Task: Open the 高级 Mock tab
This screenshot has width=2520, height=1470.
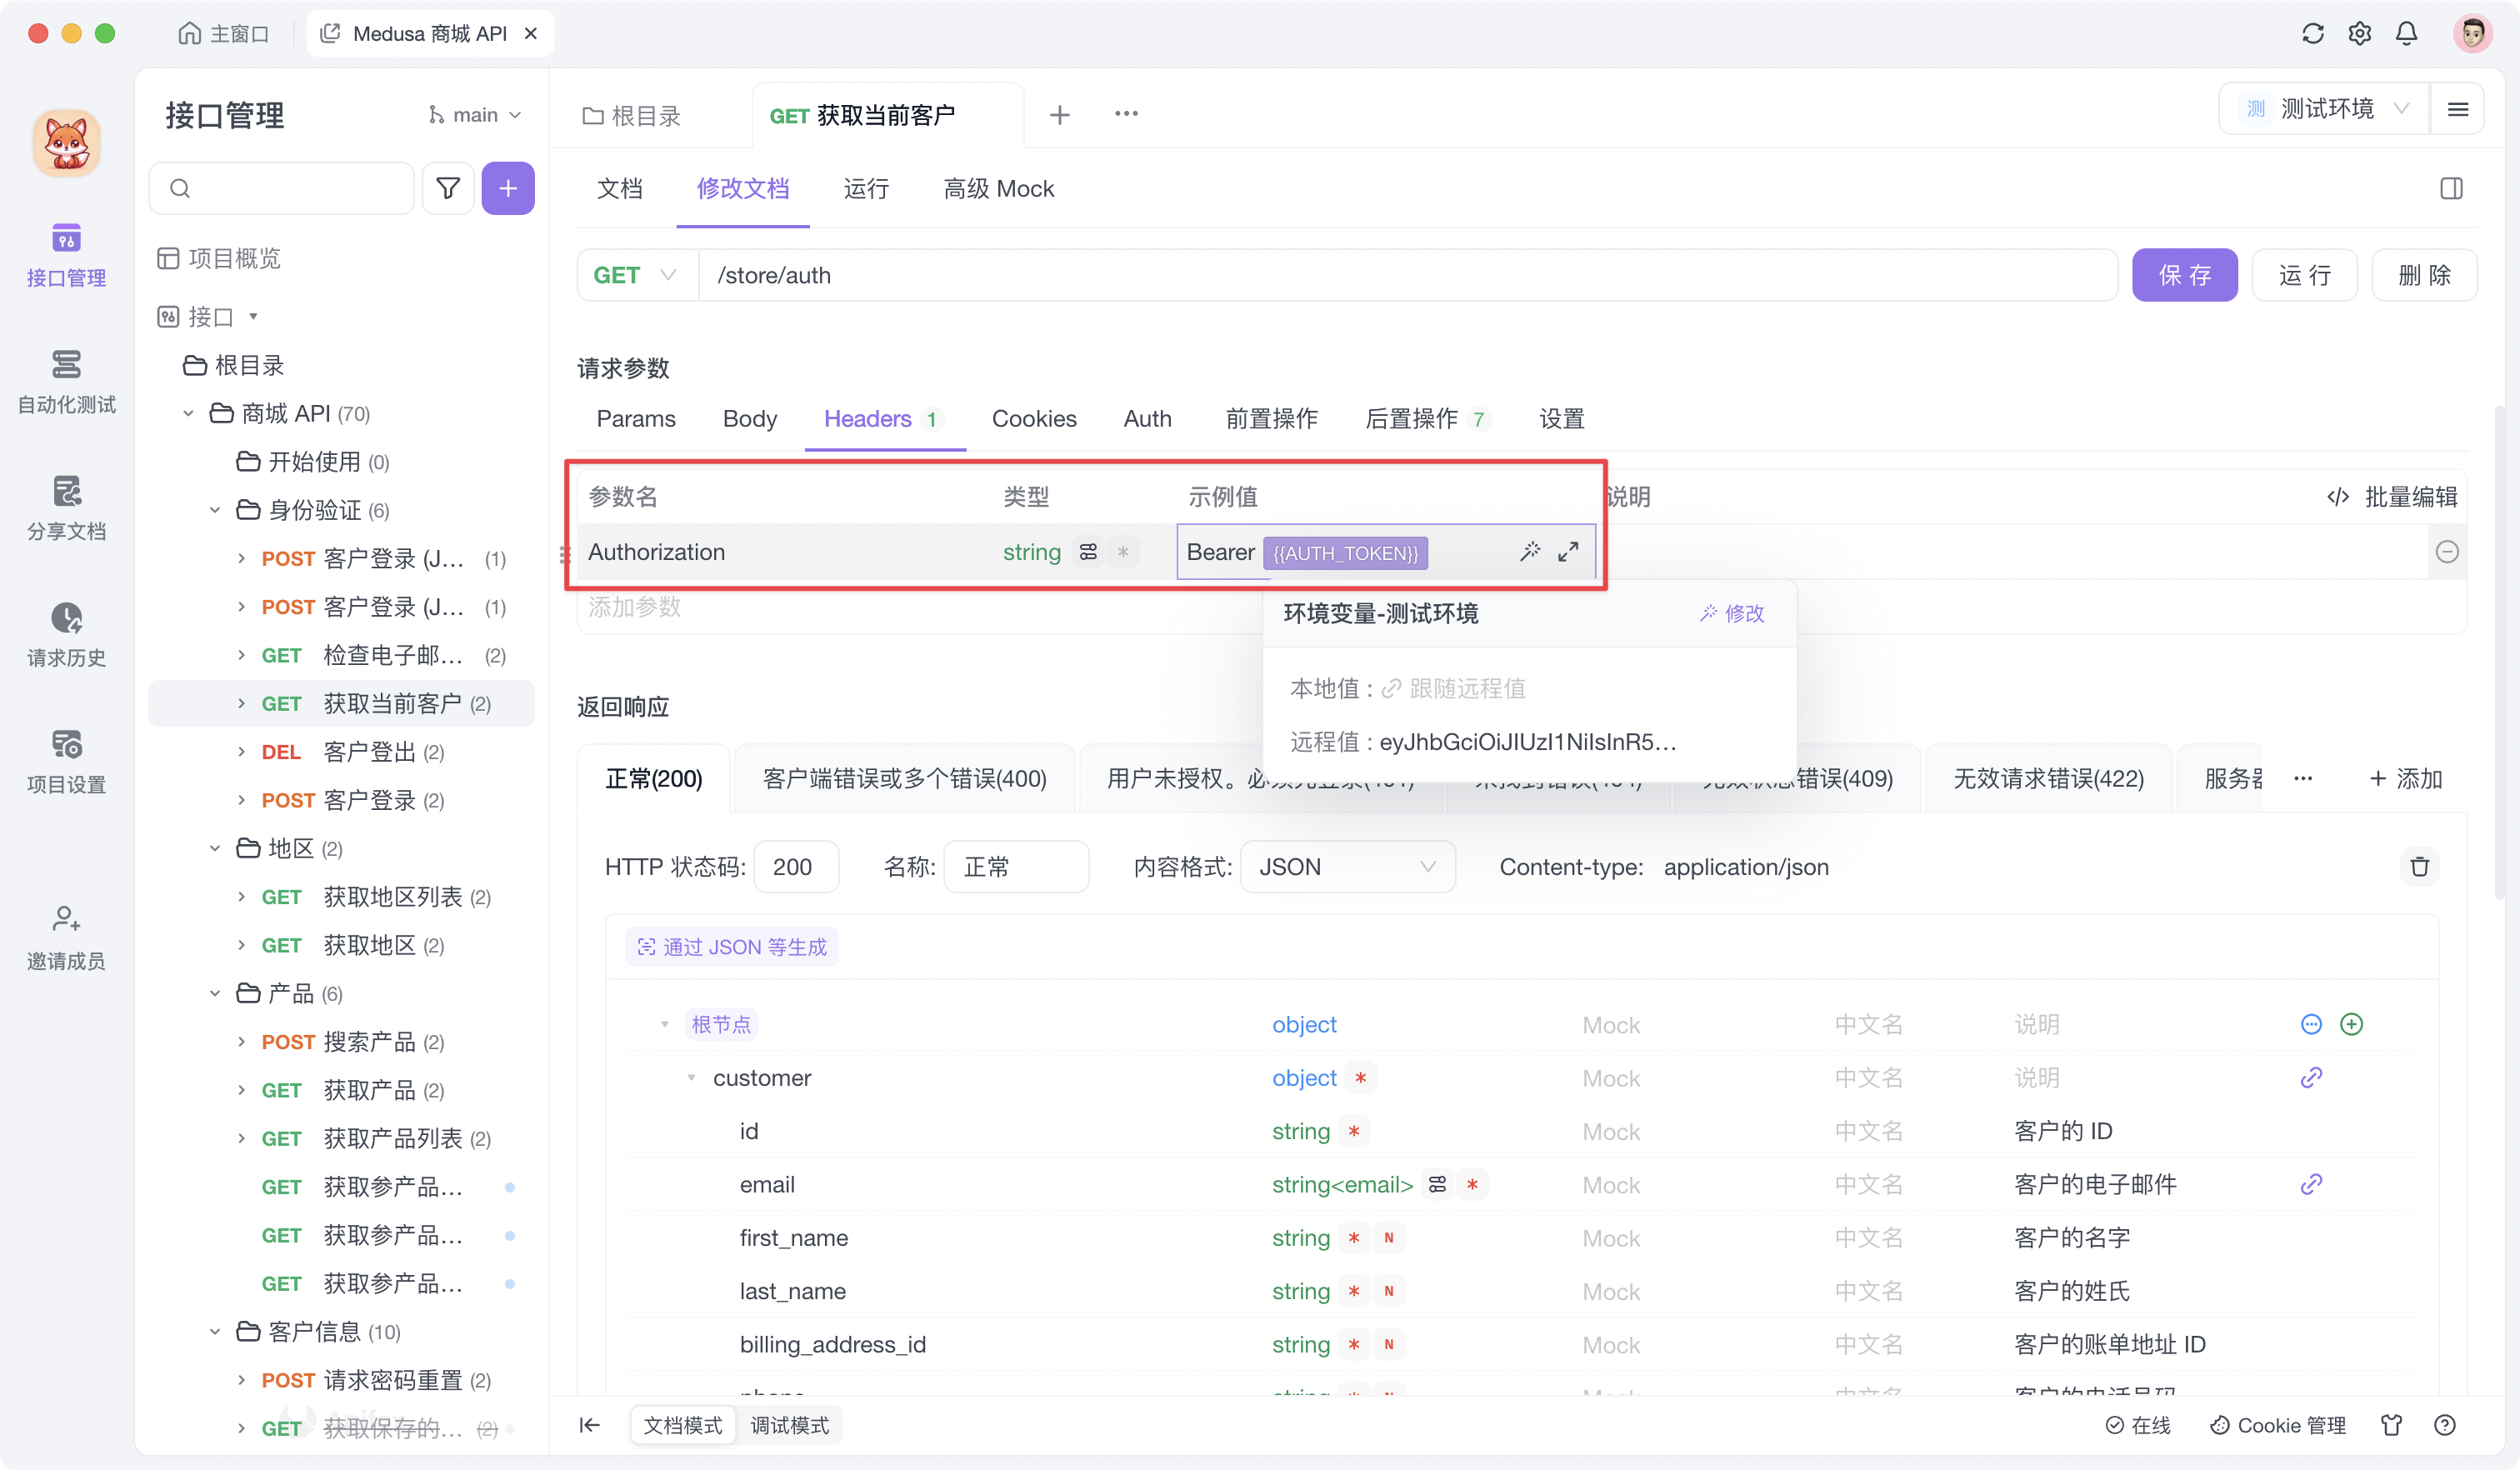Action: pyautogui.click(x=998, y=188)
